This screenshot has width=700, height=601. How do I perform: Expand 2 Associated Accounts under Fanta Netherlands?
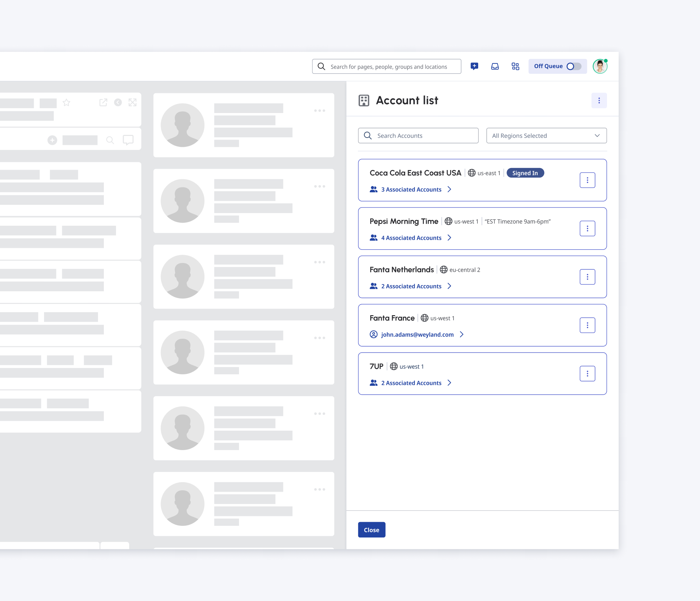(x=411, y=286)
